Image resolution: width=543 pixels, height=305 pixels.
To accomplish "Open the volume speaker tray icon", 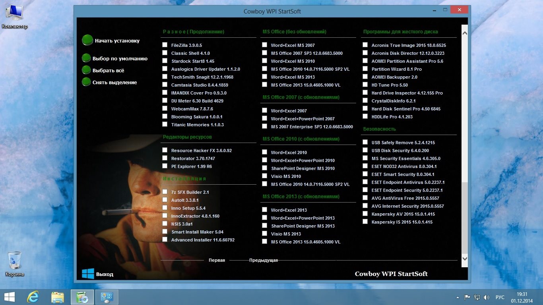I will pos(486,297).
